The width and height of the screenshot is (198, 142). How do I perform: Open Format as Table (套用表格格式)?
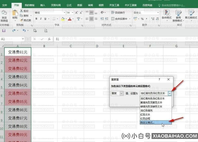point(178,16)
